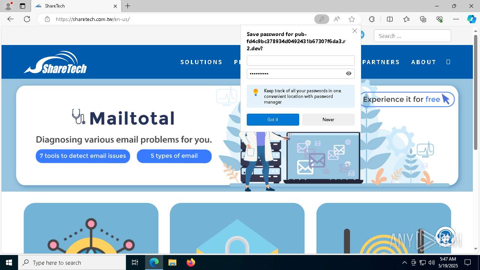Open the wireless signal illustration card

point(384,228)
